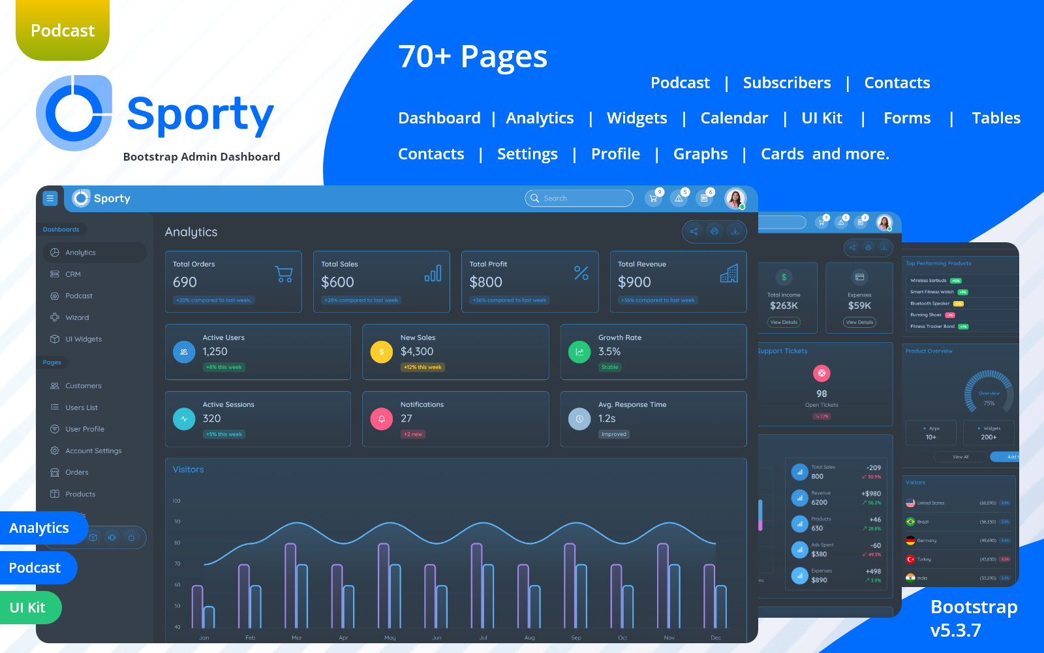Click the Search input field in header
1044x653 pixels.
click(x=579, y=199)
